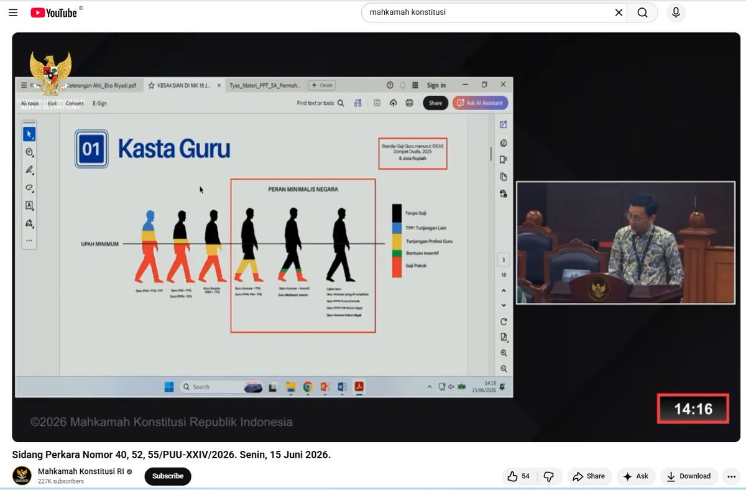Zoom in with Acrobat plus magnifier
Image resolution: width=746 pixels, height=490 pixels.
[504, 353]
